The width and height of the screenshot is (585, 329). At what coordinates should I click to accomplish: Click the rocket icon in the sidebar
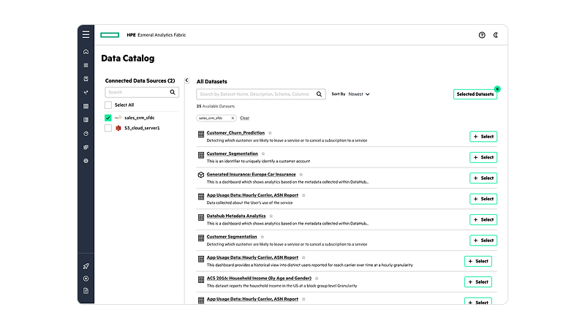pos(86,266)
